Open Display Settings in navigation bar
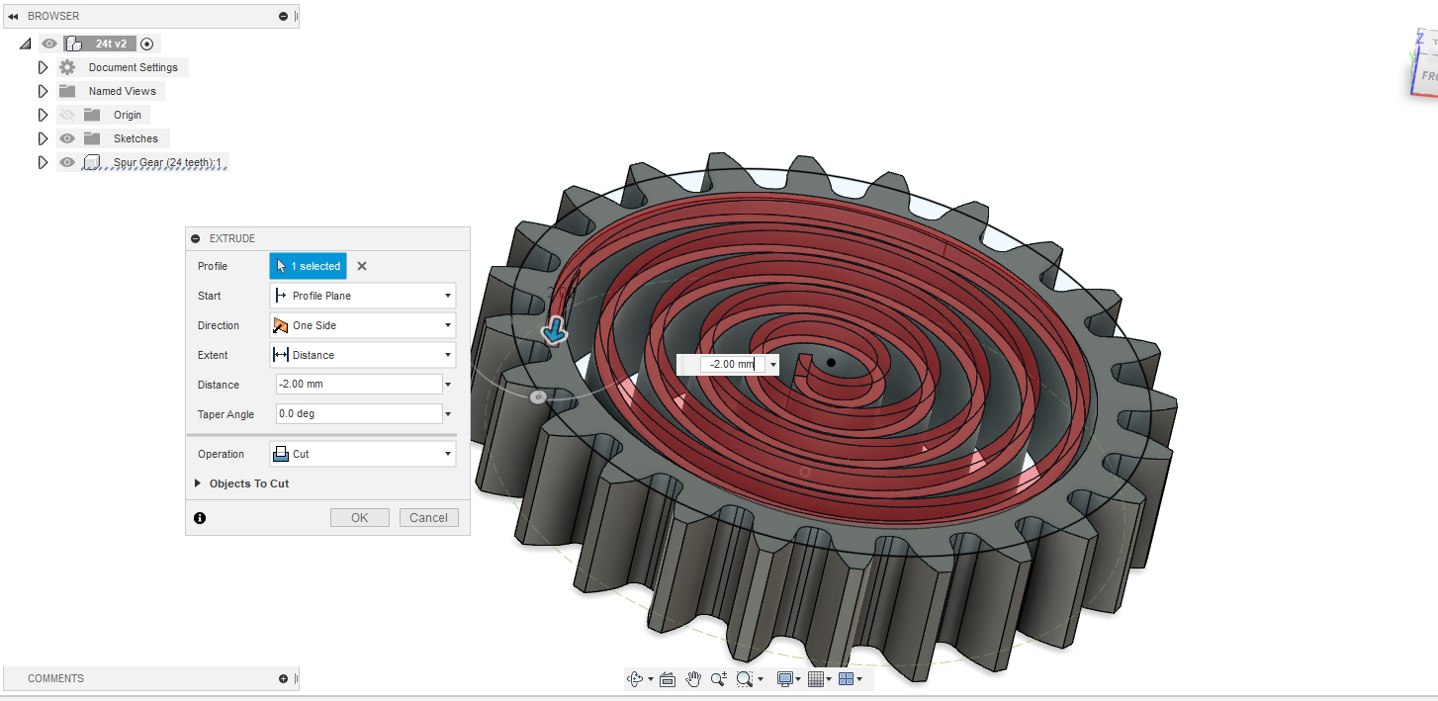 (786, 678)
